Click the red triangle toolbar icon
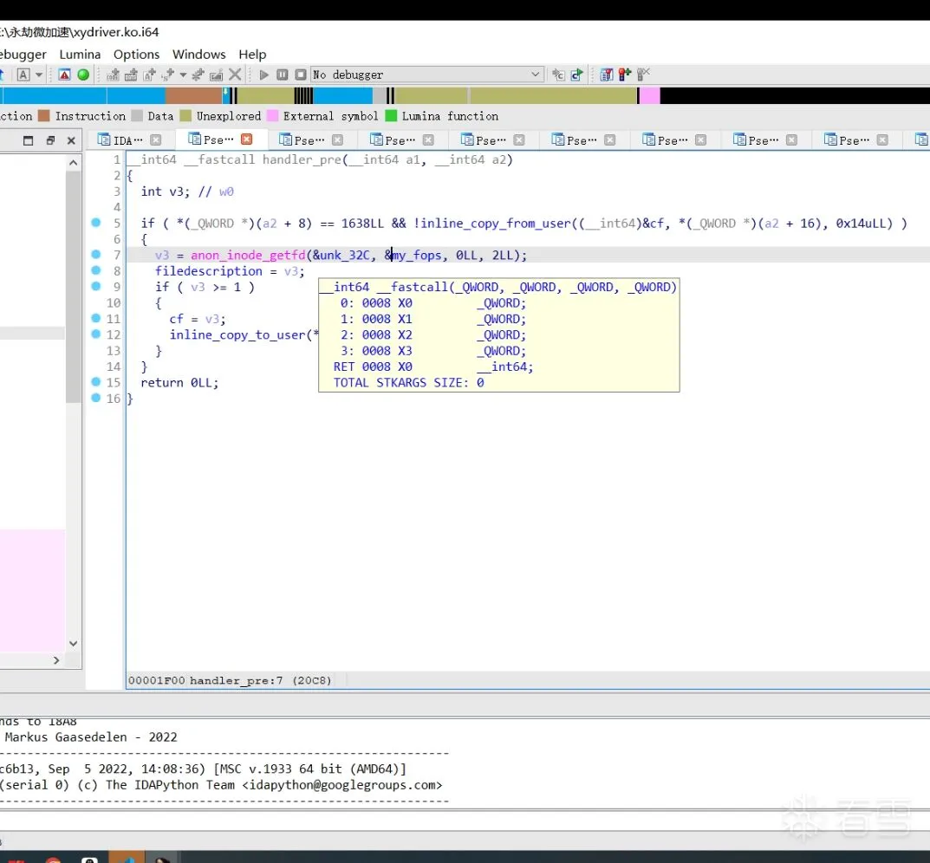The height and width of the screenshot is (863, 930). click(x=65, y=75)
